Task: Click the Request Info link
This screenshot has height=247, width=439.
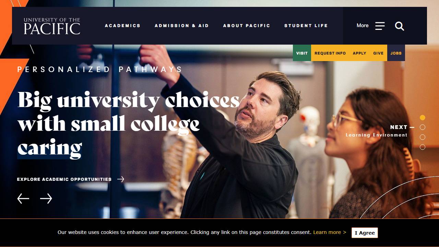Action: (330, 53)
